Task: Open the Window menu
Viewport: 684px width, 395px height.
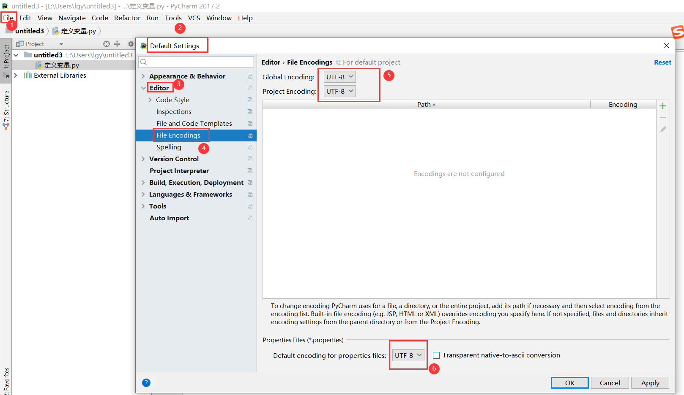Action: [219, 18]
